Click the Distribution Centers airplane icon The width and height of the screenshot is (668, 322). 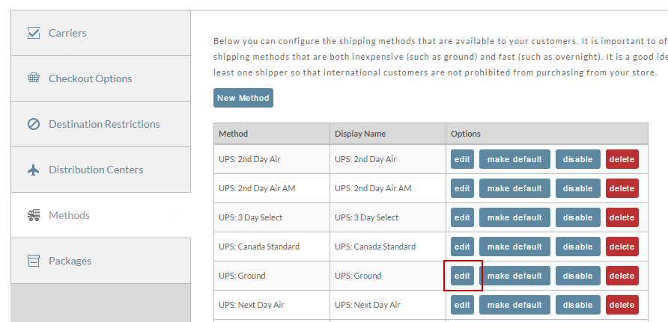click(34, 170)
